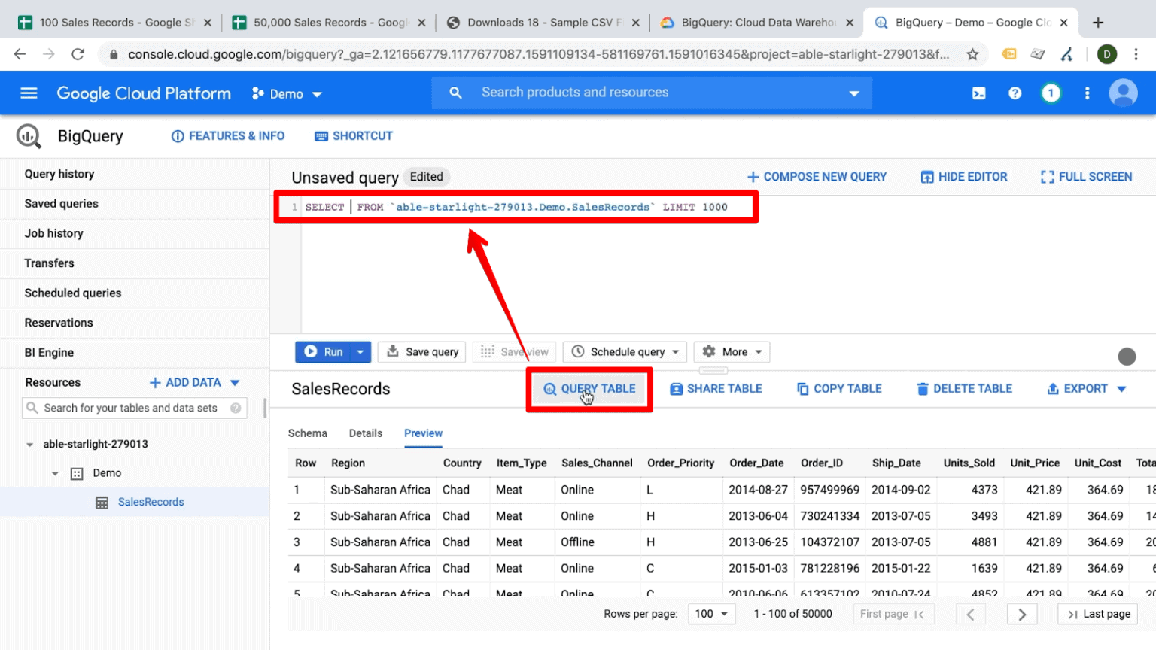Collapse the Demo dataset in the tree
Screen dimensions: 1156x650
point(54,472)
